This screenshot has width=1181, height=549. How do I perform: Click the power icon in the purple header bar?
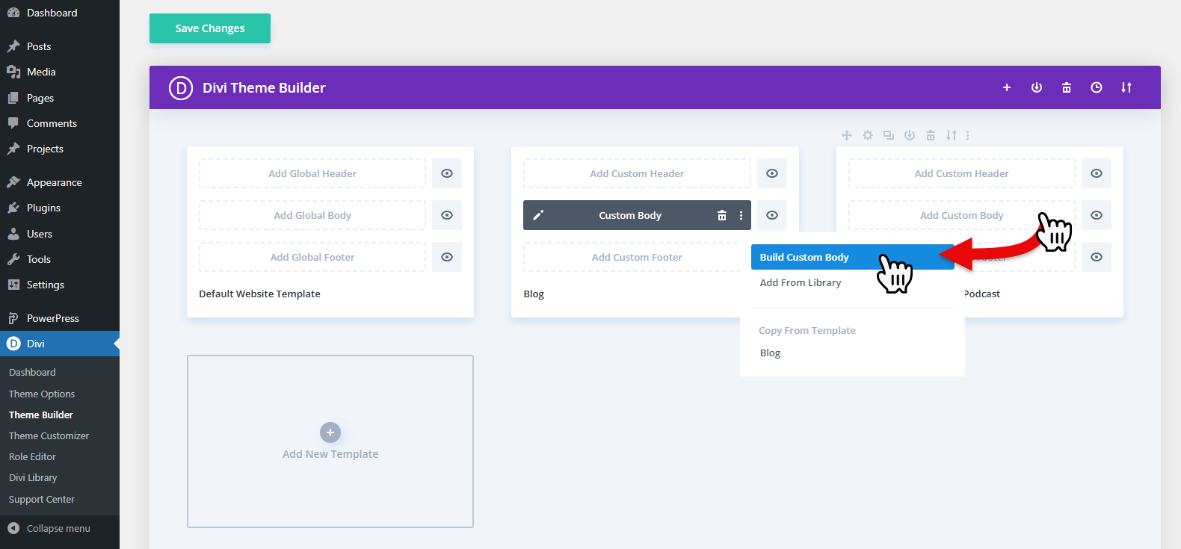(x=1037, y=87)
